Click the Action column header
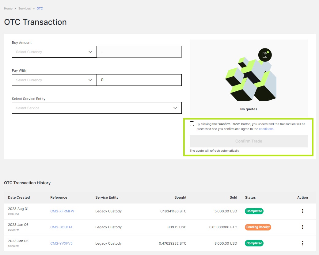This screenshot has width=319, height=255. click(302, 197)
